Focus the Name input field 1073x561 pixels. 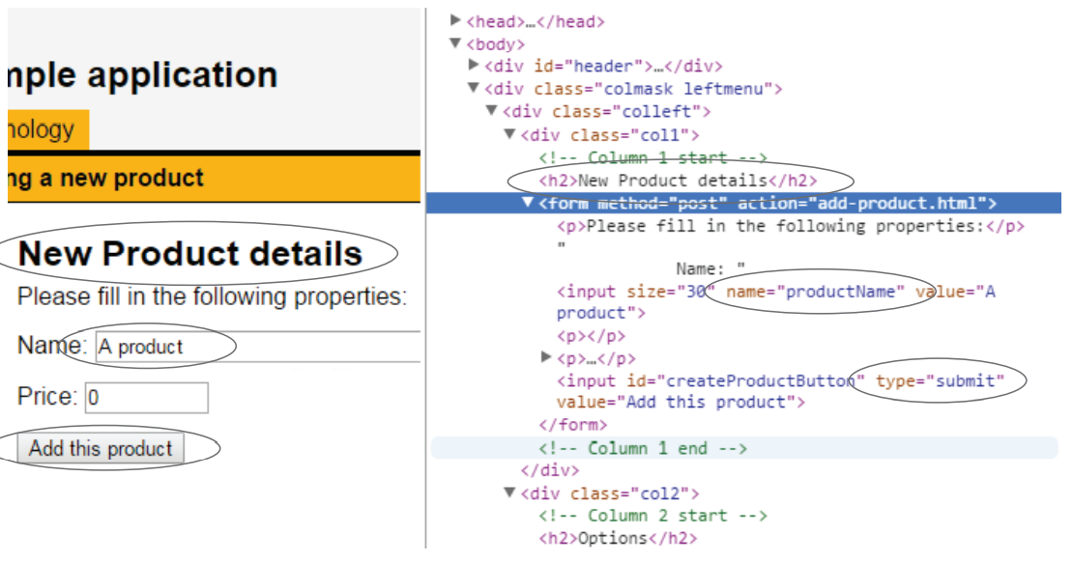tap(258, 347)
